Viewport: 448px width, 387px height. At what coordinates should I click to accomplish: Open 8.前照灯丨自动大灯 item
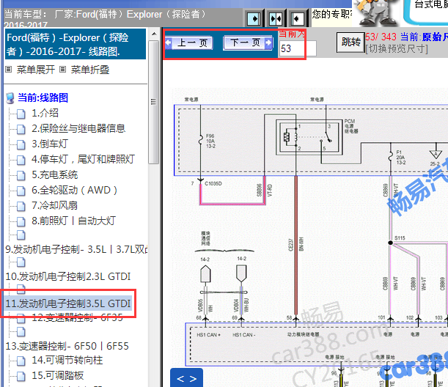point(73,221)
